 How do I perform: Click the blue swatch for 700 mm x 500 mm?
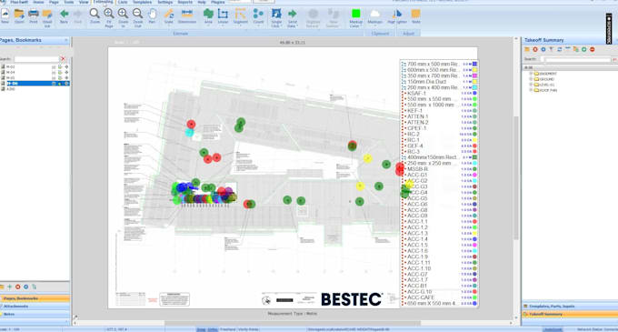click(x=475, y=64)
